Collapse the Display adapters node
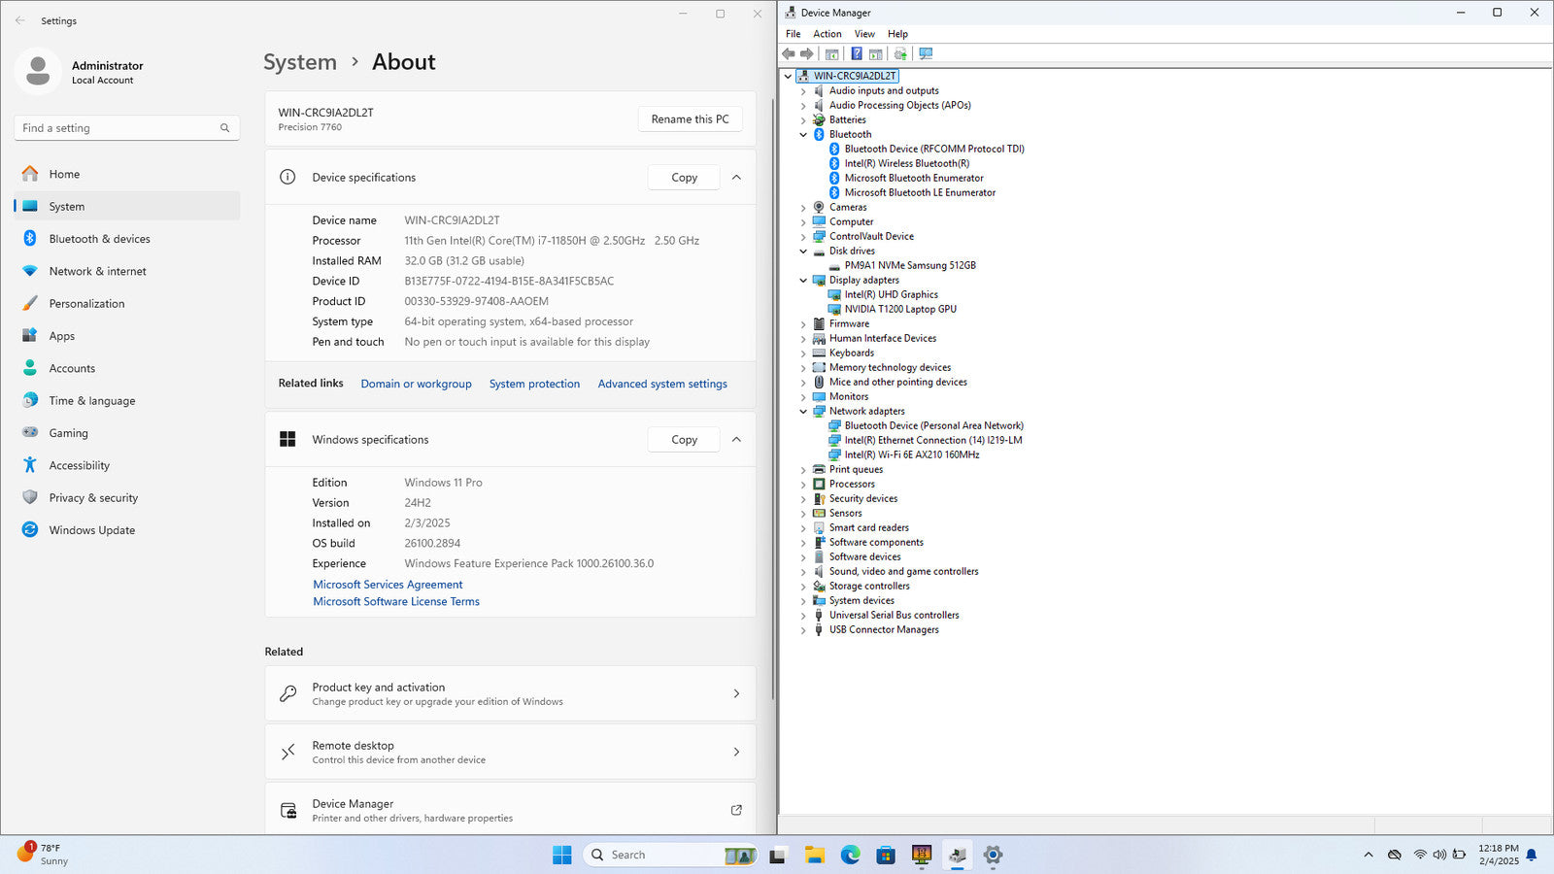1554x874 pixels. pyautogui.click(x=803, y=280)
